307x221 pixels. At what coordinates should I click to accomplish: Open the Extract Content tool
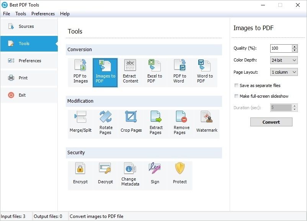[x=130, y=72]
